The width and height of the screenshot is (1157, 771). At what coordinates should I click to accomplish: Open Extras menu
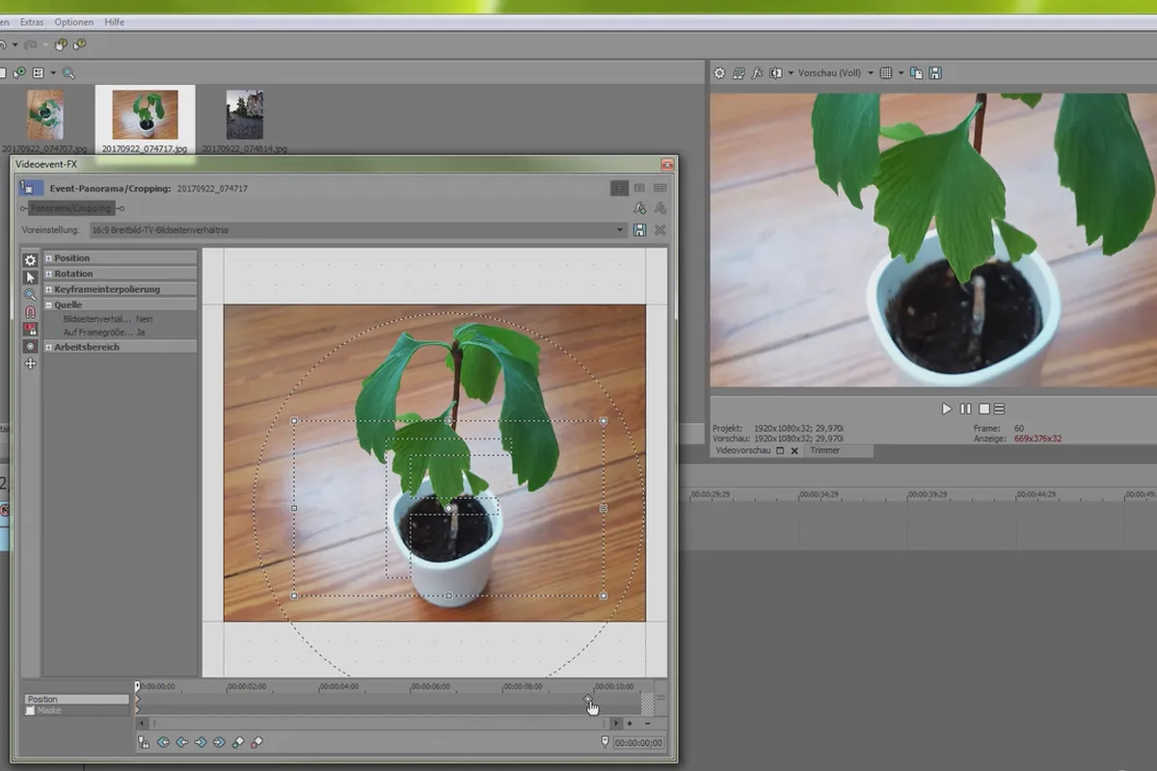pos(31,22)
